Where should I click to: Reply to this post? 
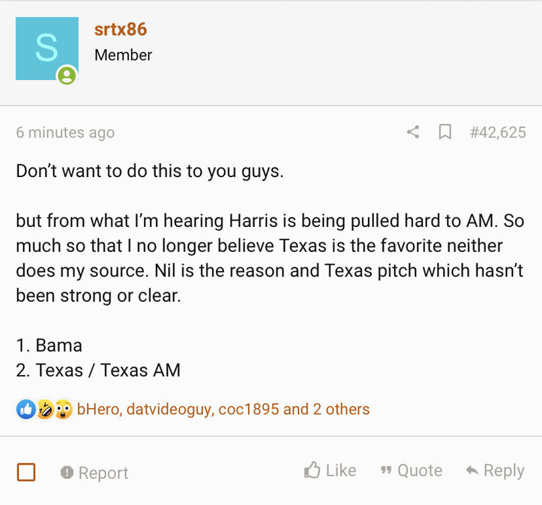click(x=495, y=470)
